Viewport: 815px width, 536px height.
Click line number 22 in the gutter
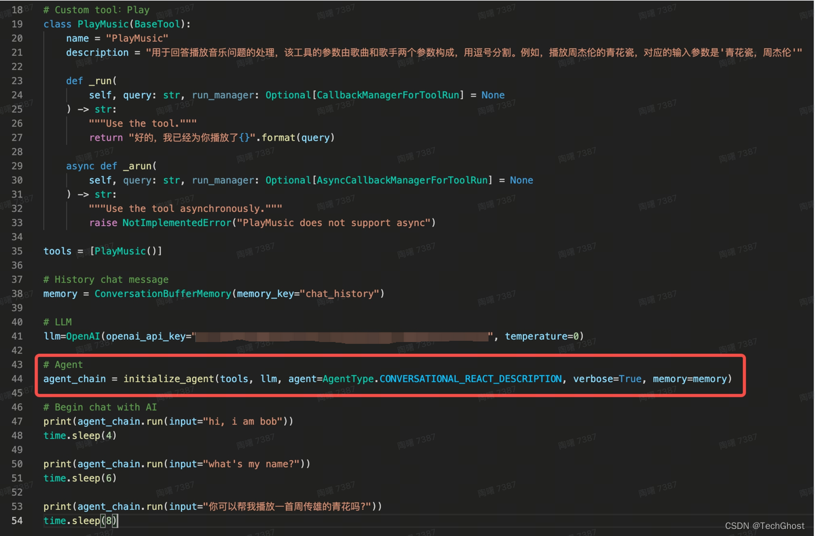click(17, 66)
